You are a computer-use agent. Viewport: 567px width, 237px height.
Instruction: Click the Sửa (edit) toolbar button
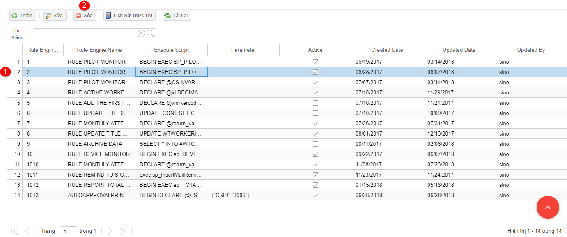[x=54, y=16]
